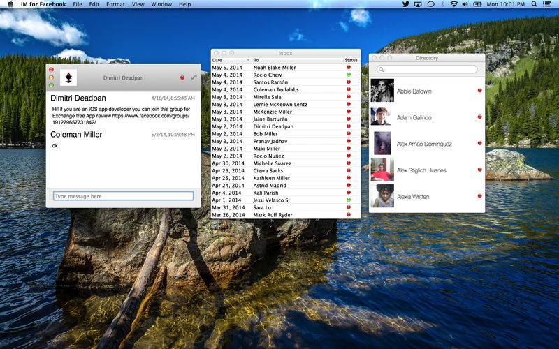The image size is (559, 349).
Task: Select the Jessi Velasco S inbox row
Action: (x=286, y=200)
